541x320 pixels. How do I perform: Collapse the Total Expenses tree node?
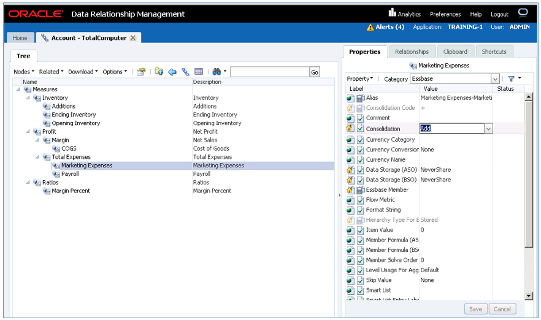(x=37, y=157)
